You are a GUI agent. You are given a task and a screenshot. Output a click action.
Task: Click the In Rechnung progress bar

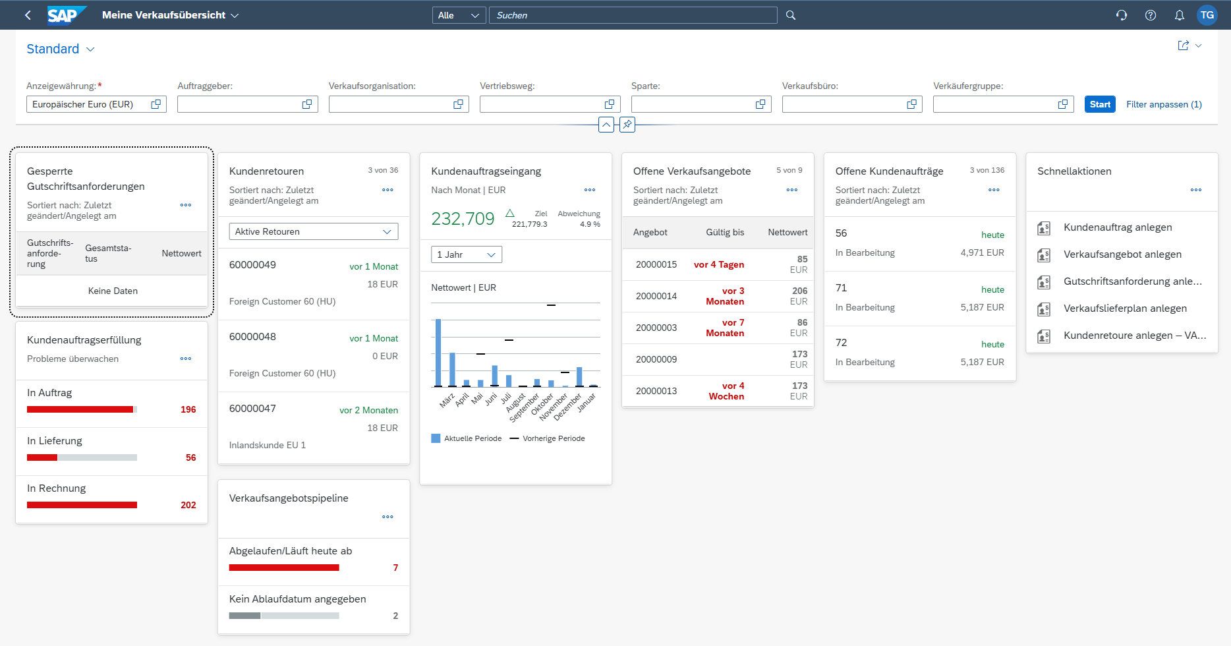coord(82,504)
